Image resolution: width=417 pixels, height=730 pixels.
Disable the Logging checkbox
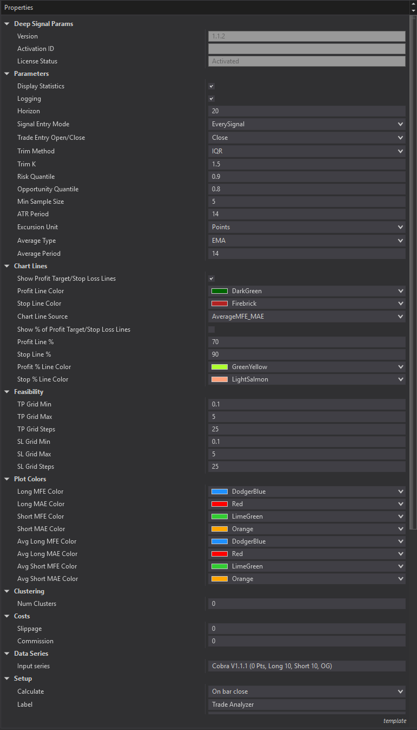pyautogui.click(x=211, y=99)
